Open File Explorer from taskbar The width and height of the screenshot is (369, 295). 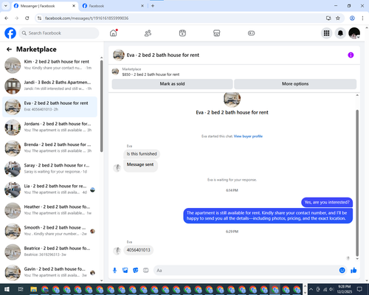34,289
